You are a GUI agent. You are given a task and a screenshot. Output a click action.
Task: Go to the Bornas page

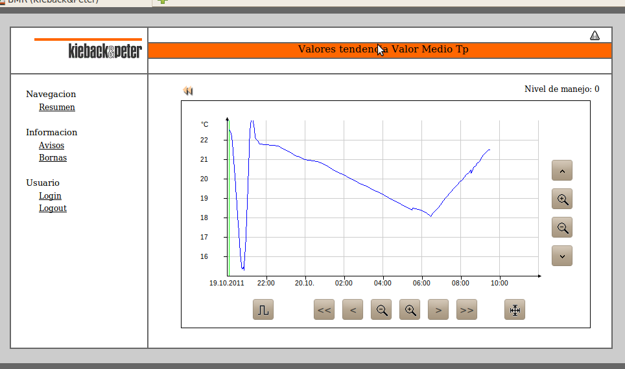click(x=53, y=158)
